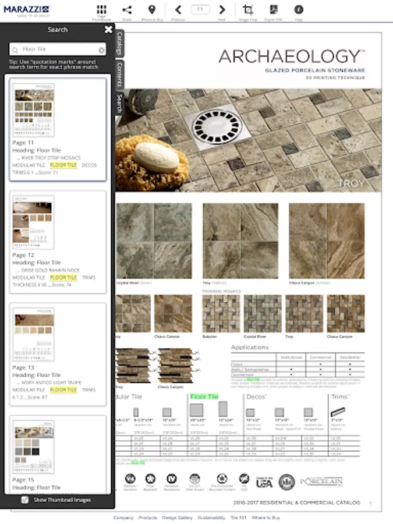Click the Marazzi logo
Viewport: 393px width, 524px height.
27,10
